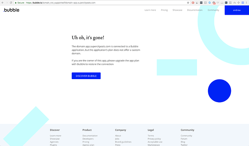This screenshot has height=146, width=249.
Task: Open Showcase in the top navigation
Action: click(x=178, y=10)
